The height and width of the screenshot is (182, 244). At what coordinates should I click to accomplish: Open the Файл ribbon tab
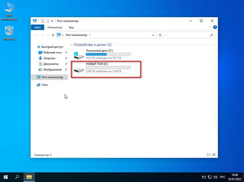point(37,27)
